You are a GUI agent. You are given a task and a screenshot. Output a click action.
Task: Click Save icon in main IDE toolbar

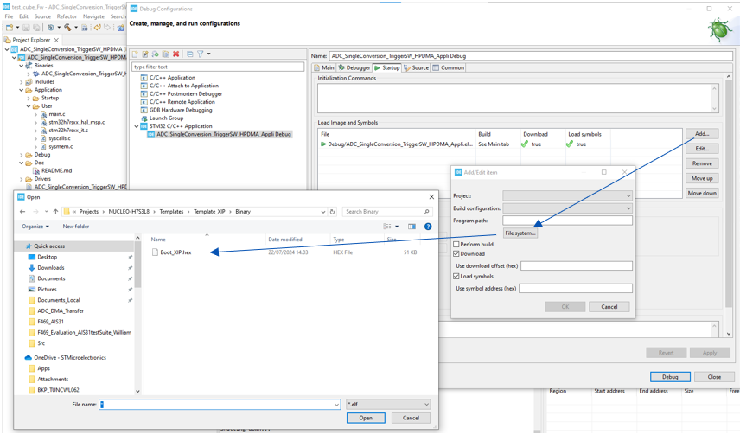tap(26, 28)
